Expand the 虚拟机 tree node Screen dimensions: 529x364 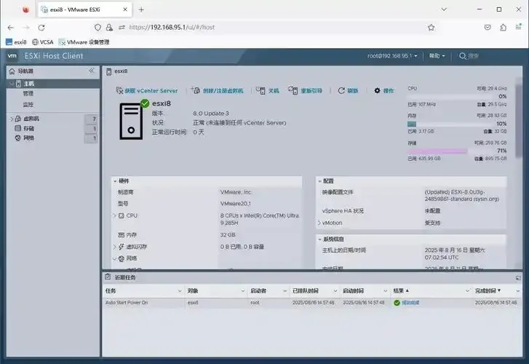(x=11, y=119)
